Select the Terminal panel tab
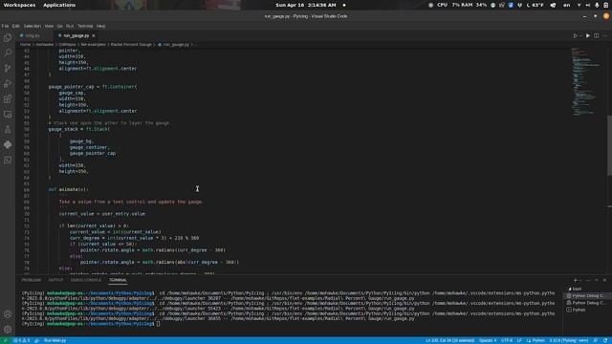This screenshot has width=612, height=344. click(x=118, y=280)
